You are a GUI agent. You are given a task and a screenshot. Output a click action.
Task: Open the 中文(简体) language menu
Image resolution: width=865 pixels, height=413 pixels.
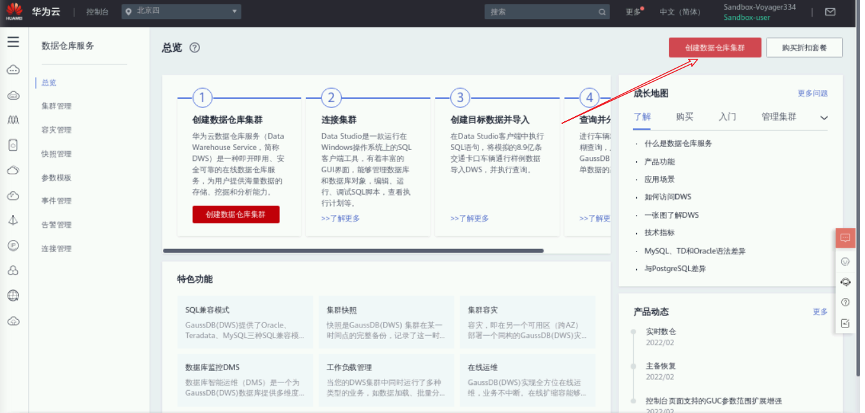[x=680, y=12]
